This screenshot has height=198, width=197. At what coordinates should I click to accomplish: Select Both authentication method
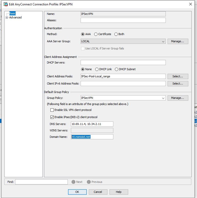[116, 34]
